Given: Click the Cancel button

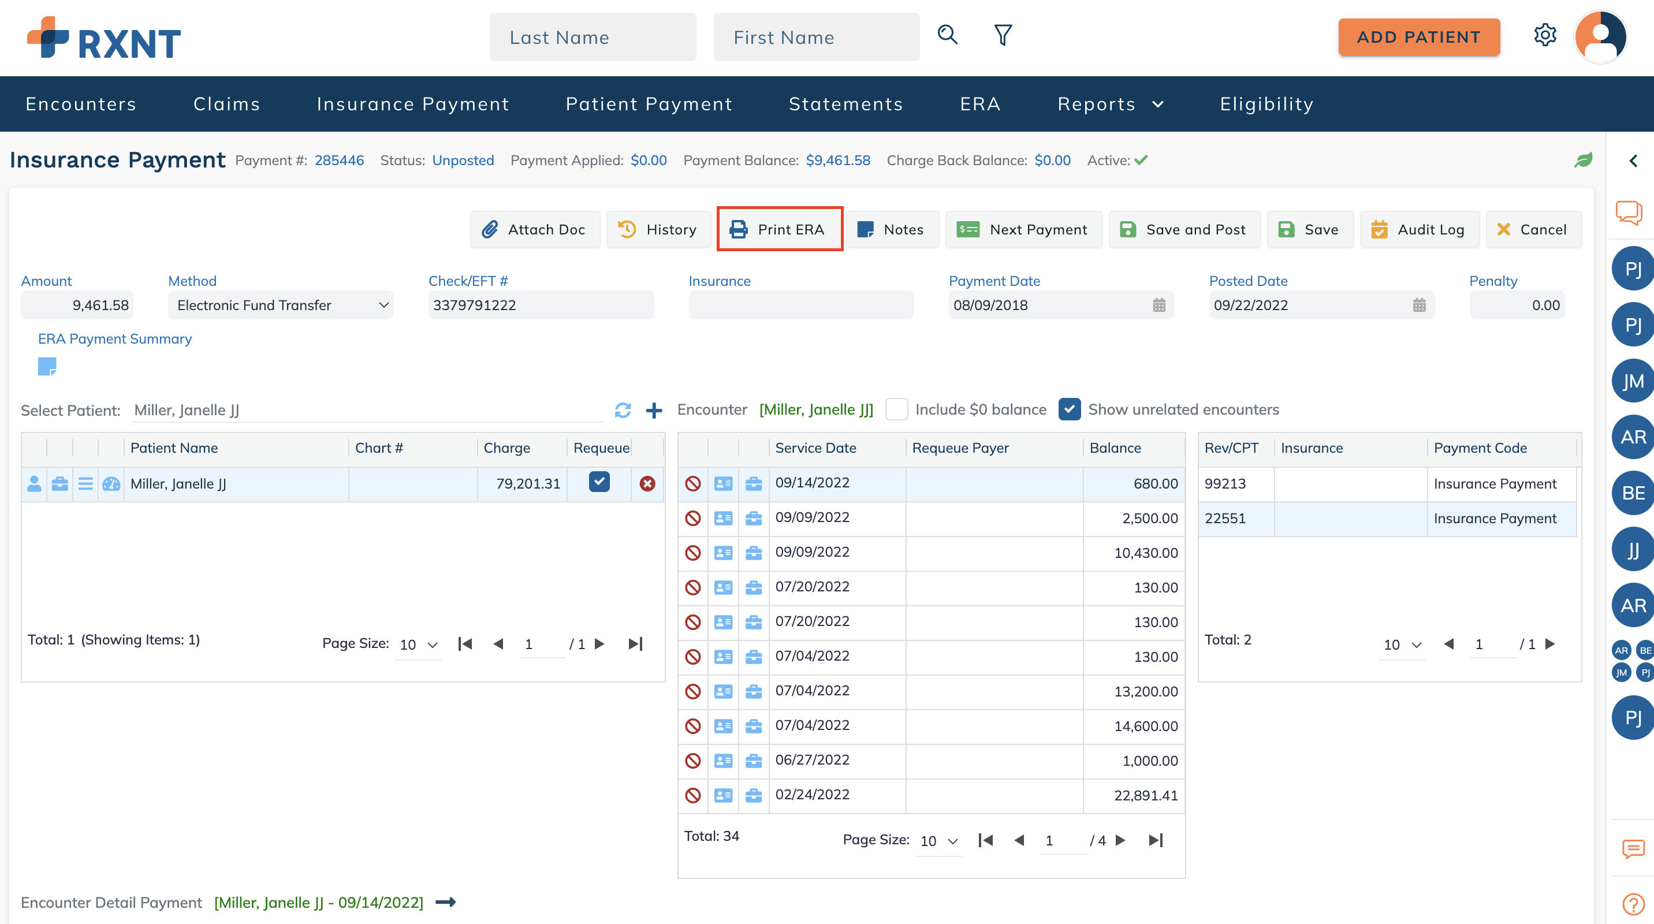Looking at the screenshot, I should [1533, 230].
